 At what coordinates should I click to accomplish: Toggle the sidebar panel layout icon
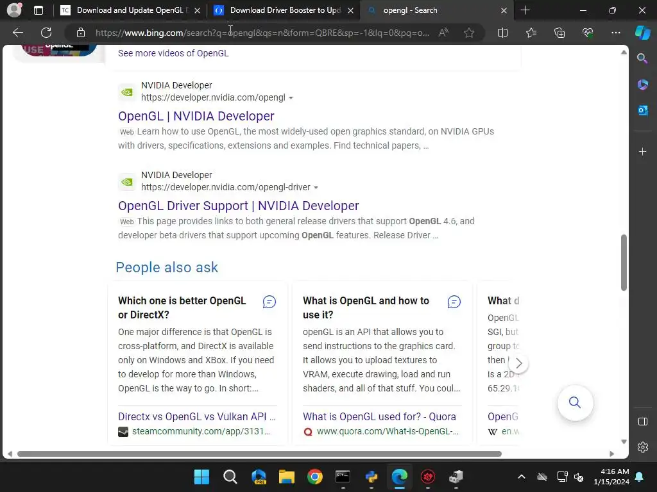642,422
